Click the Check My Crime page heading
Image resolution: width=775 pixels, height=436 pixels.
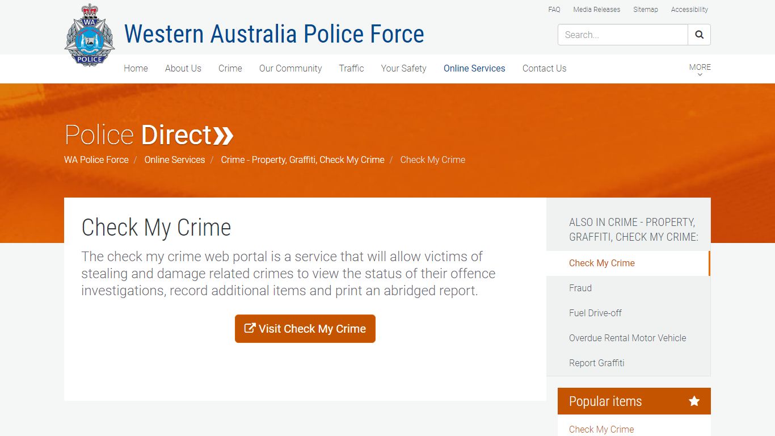pyautogui.click(x=156, y=228)
